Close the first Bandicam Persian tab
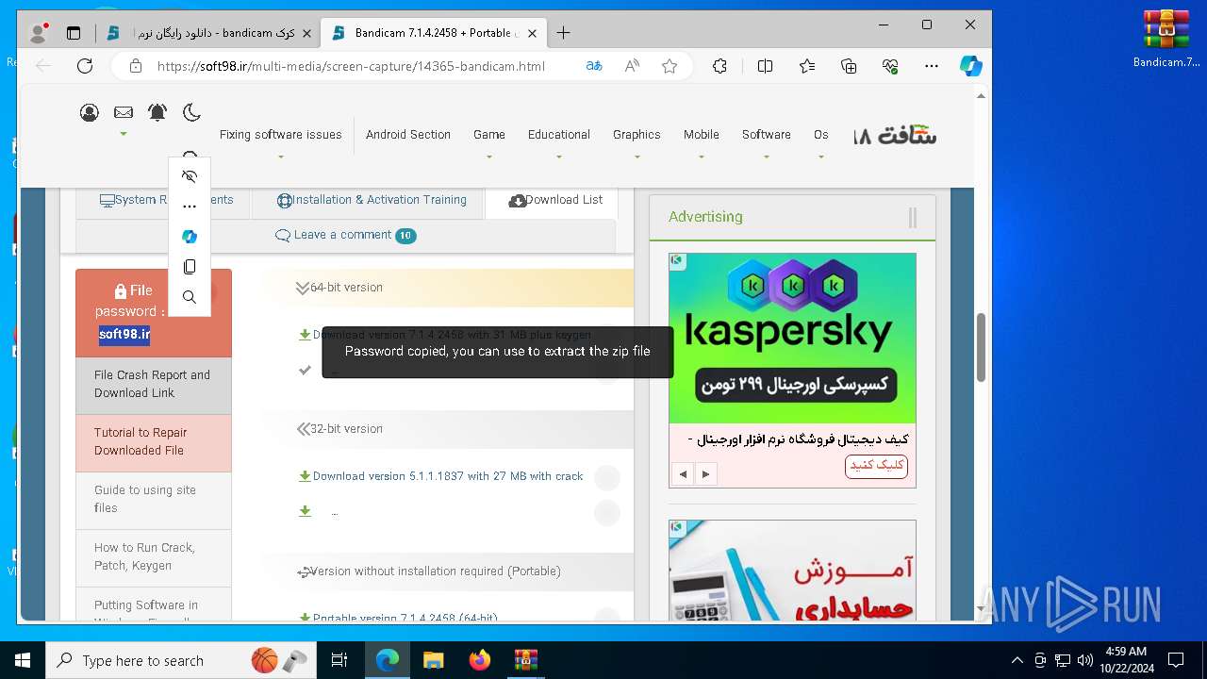 (305, 33)
